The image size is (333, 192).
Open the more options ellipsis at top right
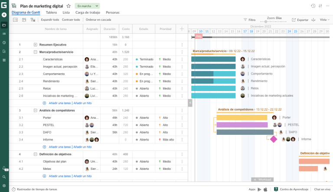click(327, 6)
